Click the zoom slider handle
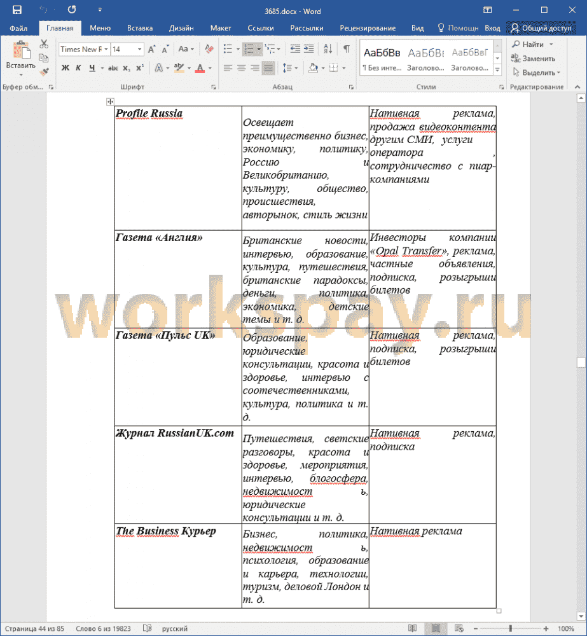The image size is (587, 636). (x=510, y=628)
